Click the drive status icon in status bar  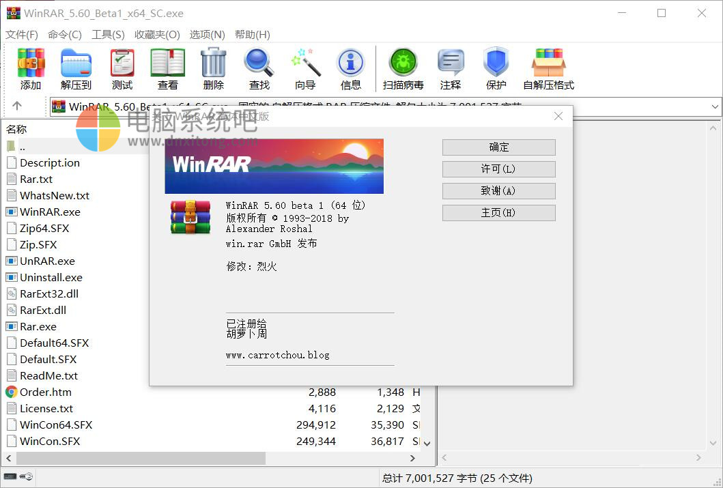11,476
